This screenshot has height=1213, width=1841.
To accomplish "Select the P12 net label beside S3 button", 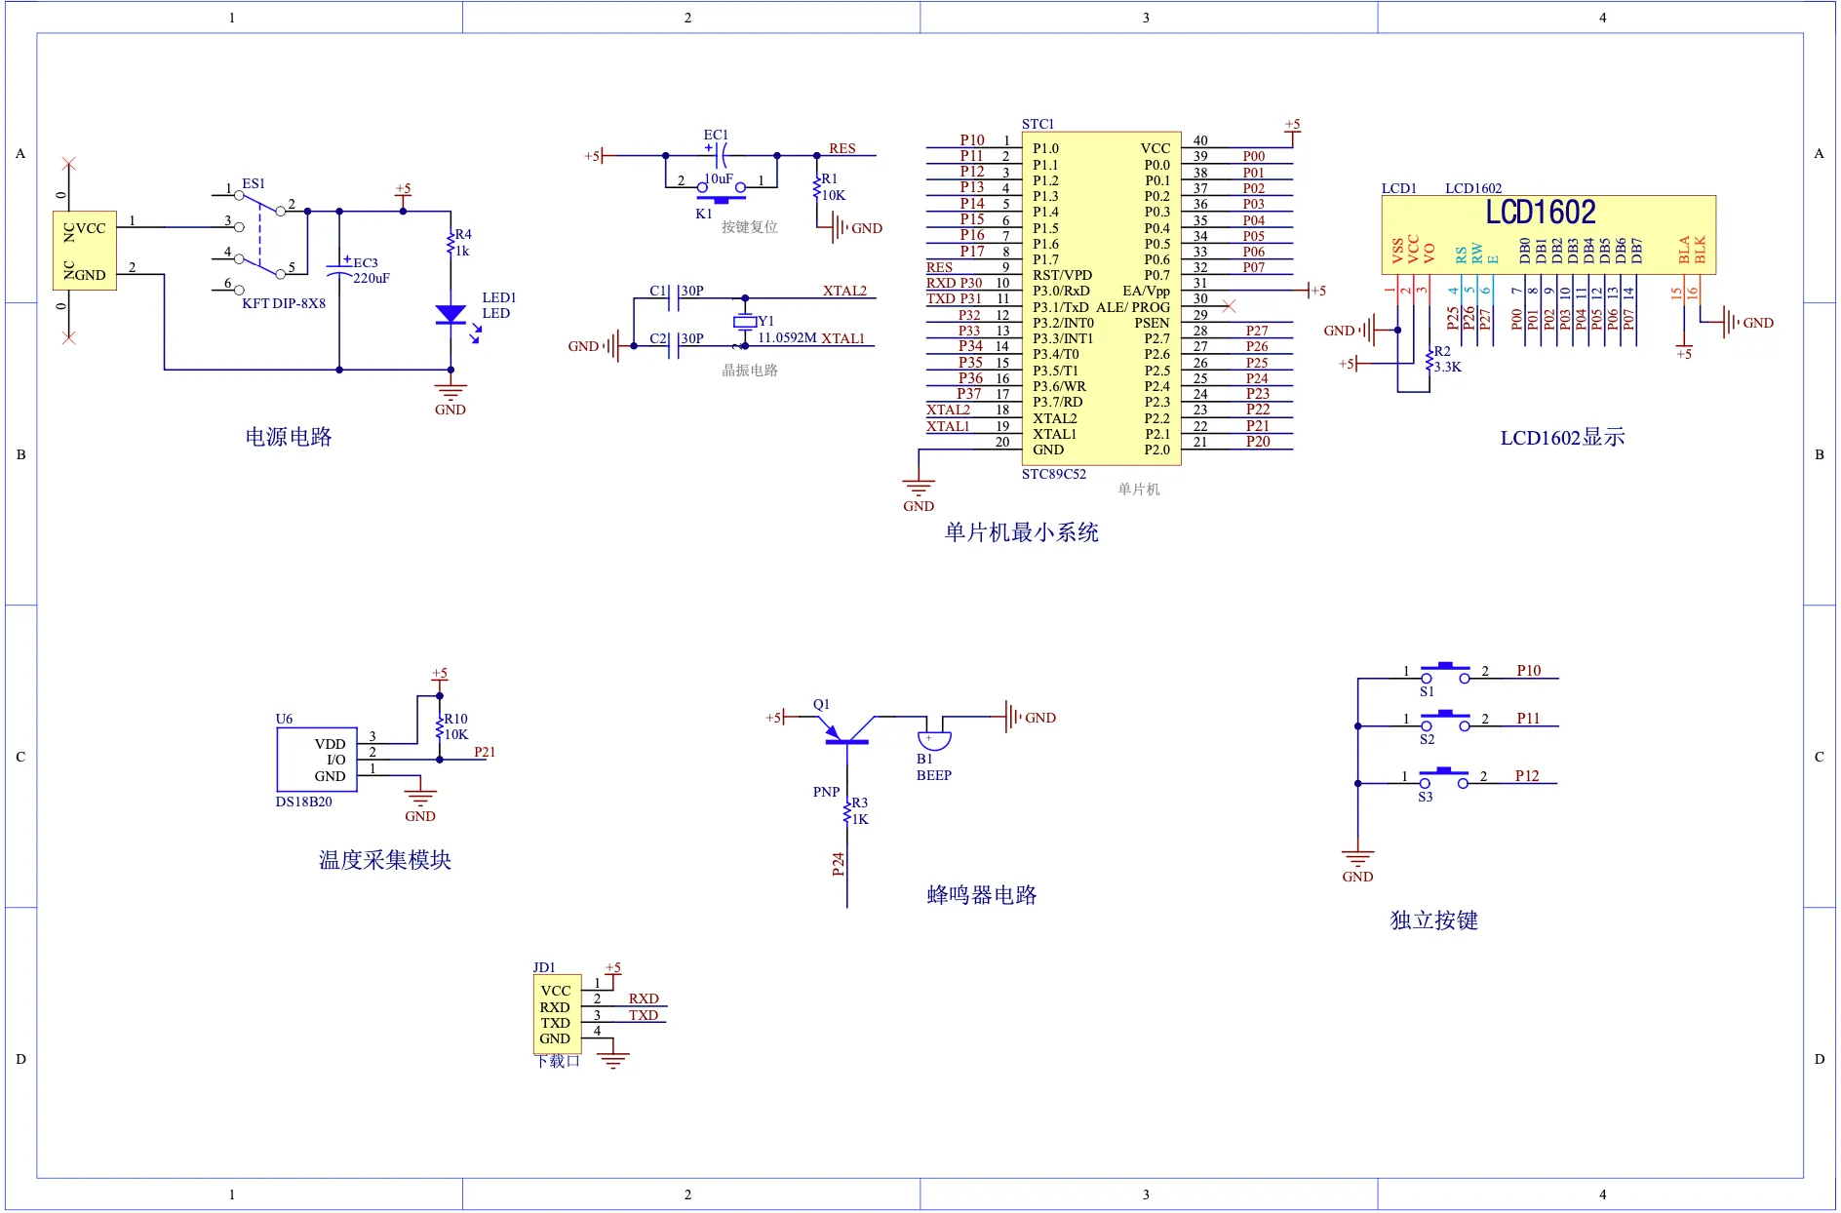I will coord(1527,775).
